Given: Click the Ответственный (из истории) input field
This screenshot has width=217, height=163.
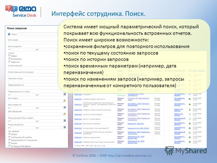Looking at the screenshot, I should 33,75.
